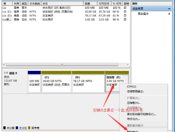Viewport: 175px width, 132px height.
Task: Click the 磁盘 0 disk icon
Action: coord(6,73)
